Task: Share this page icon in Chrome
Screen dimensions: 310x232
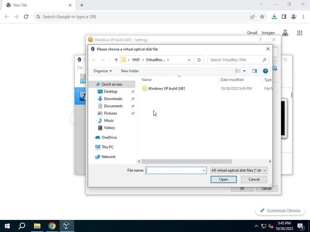Action: pos(252,17)
